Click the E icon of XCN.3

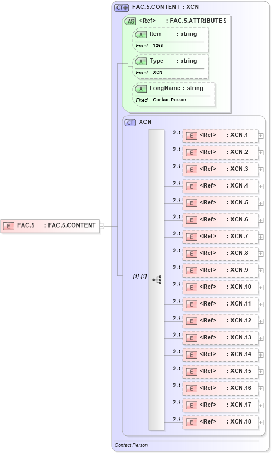click(x=191, y=170)
